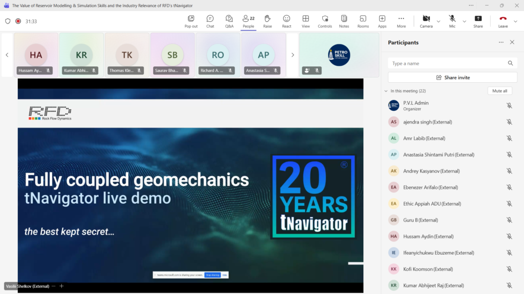524x294 pixels.
Task: Show next participants in video strip
Action: tap(293, 55)
